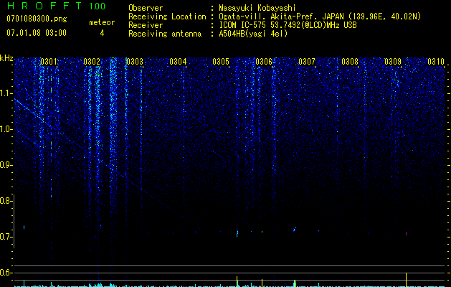
Task: Click the Receiving antenna label
Action: point(165,34)
